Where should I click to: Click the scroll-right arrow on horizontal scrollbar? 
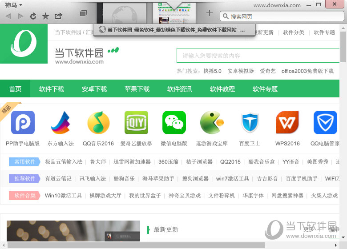tap(336, 245)
